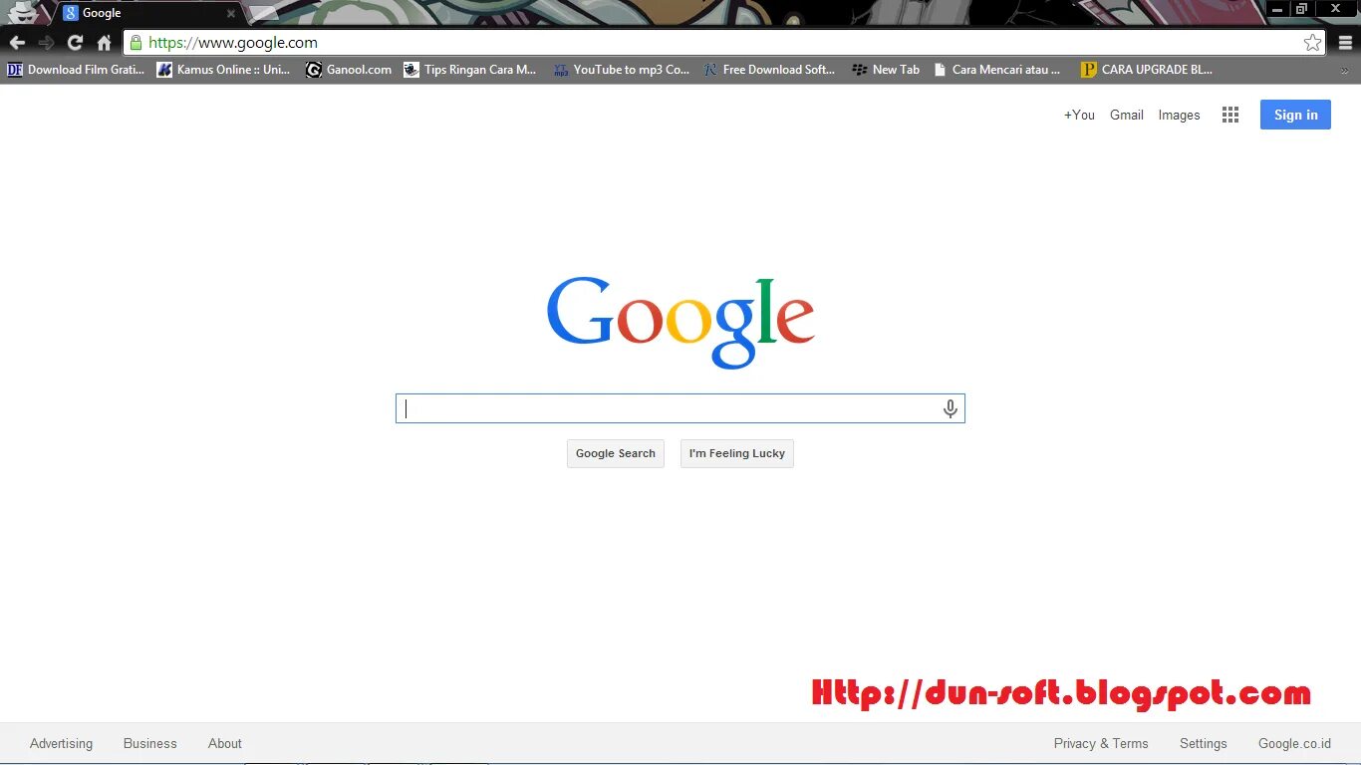Open the Settings footer link
This screenshot has width=1361, height=765.
1204,743
